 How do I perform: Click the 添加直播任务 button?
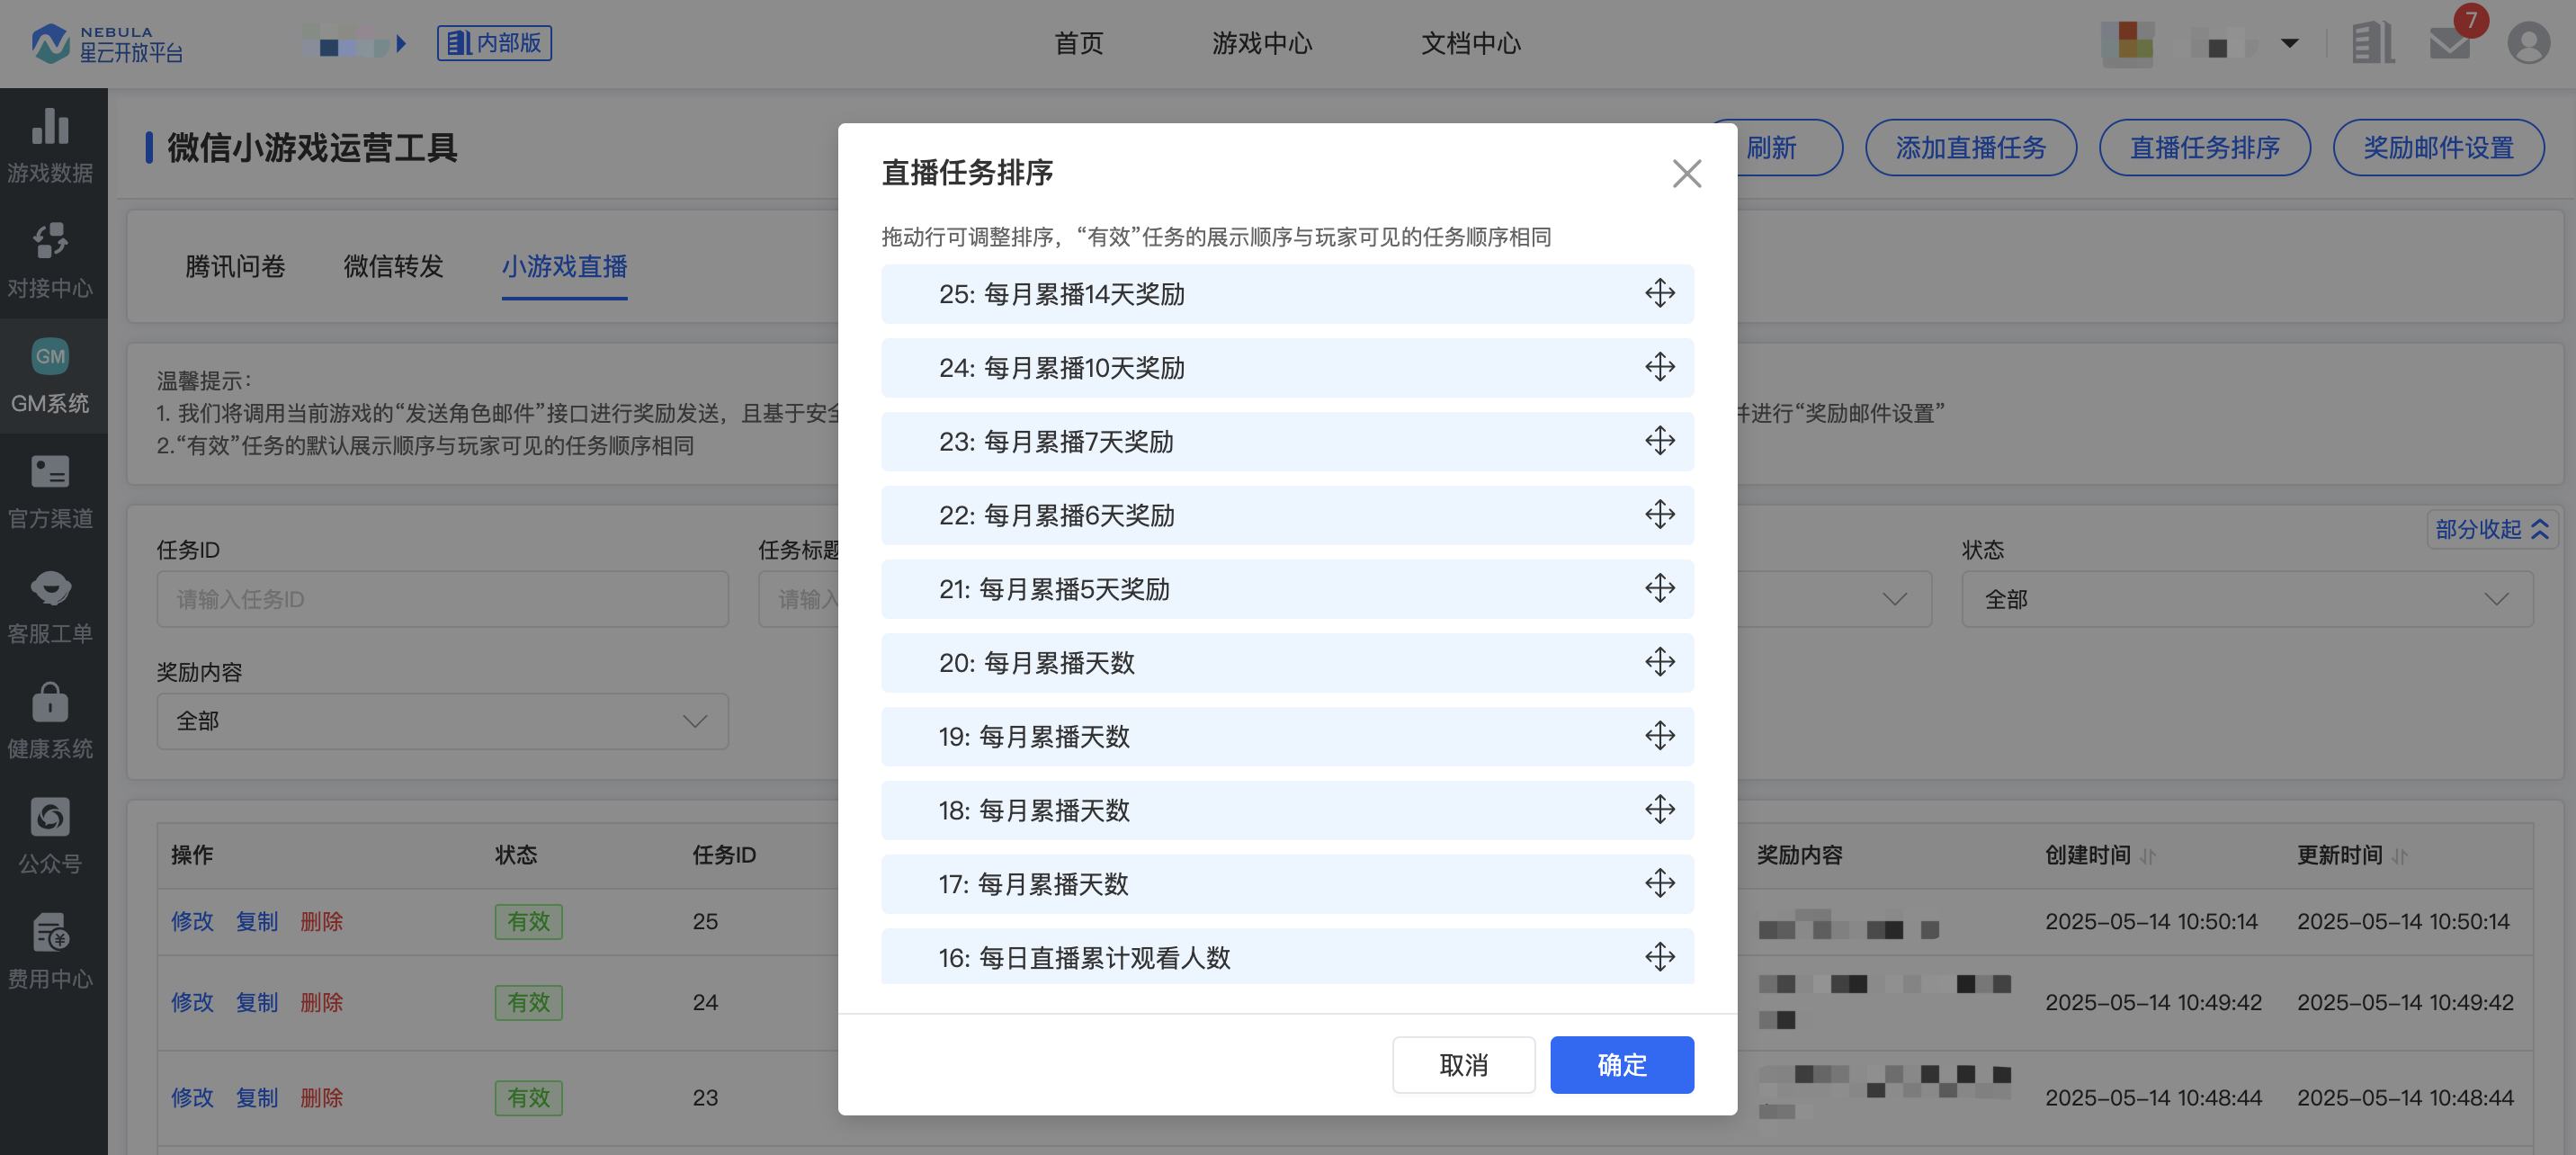1970,147
